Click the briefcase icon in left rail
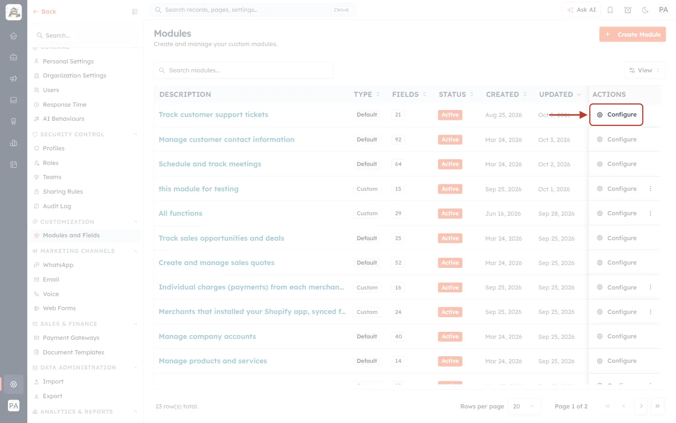 (x=14, y=57)
